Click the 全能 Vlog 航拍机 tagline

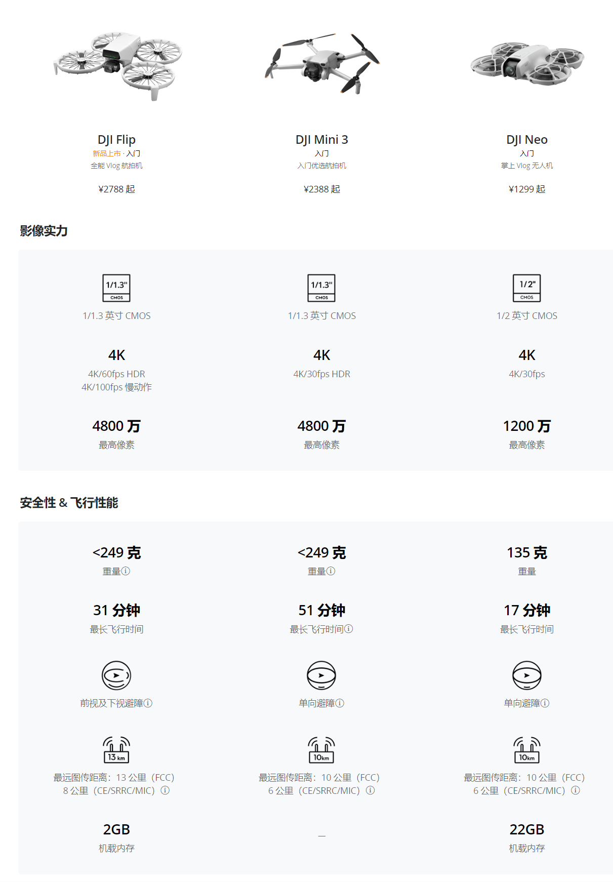coord(116,166)
